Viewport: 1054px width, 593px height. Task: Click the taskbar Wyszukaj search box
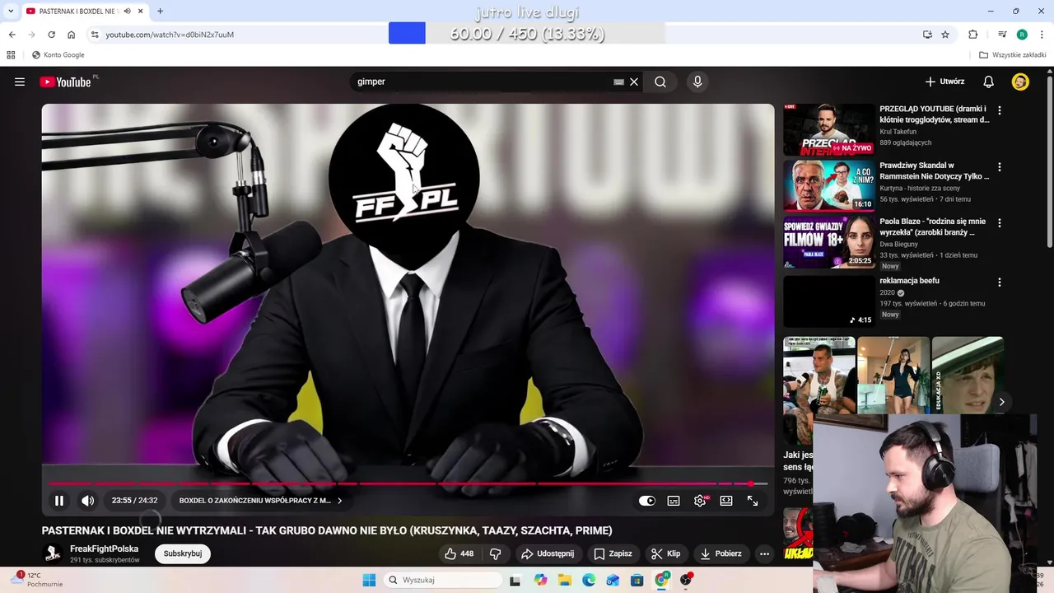pyautogui.click(x=443, y=580)
